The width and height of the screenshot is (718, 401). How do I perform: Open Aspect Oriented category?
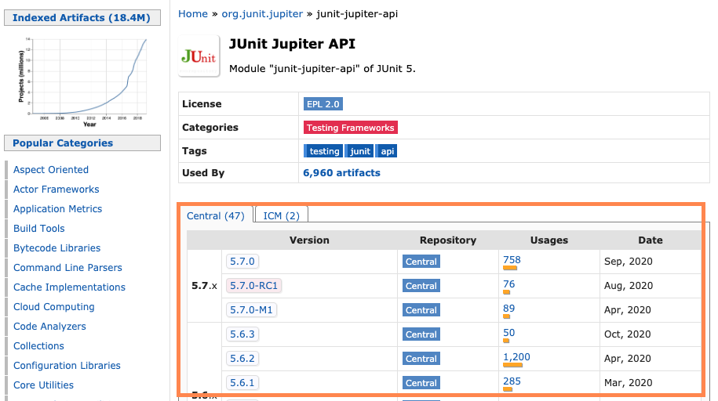(51, 170)
